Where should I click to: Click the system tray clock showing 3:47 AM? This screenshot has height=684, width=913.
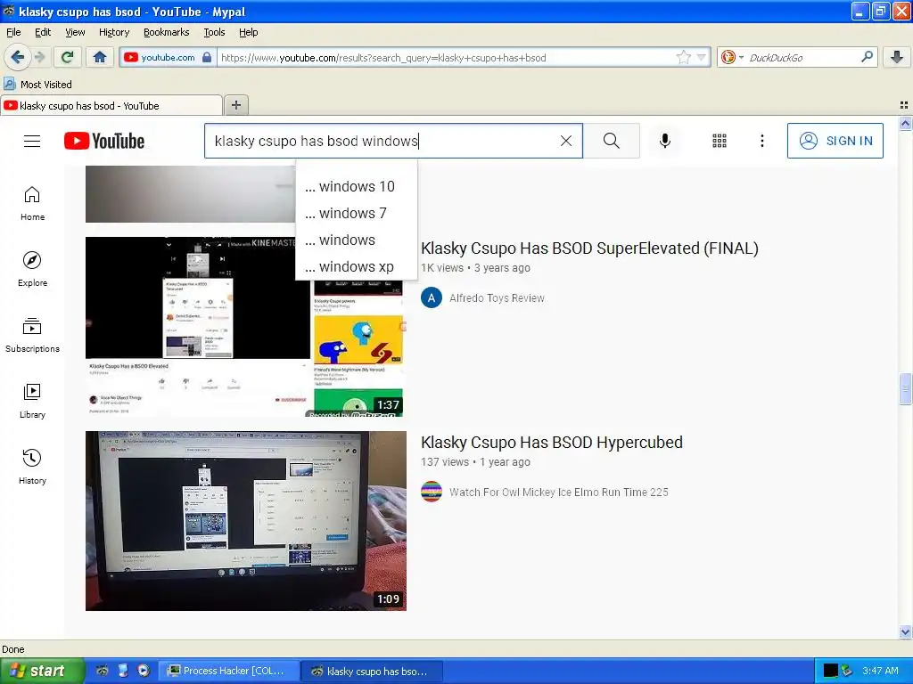880,671
